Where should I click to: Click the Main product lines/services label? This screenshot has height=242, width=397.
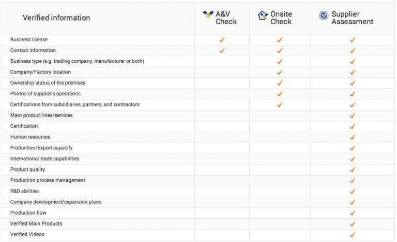pos(41,115)
